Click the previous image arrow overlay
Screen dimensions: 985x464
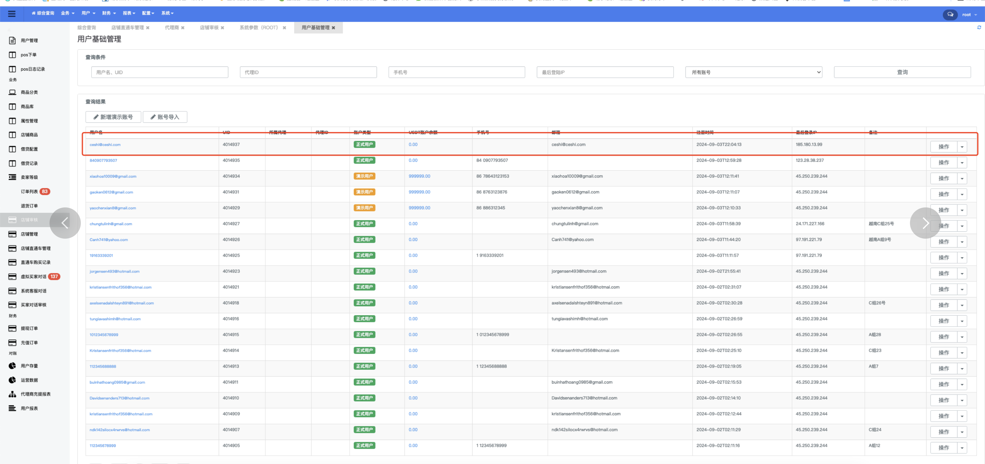pyautogui.click(x=65, y=223)
